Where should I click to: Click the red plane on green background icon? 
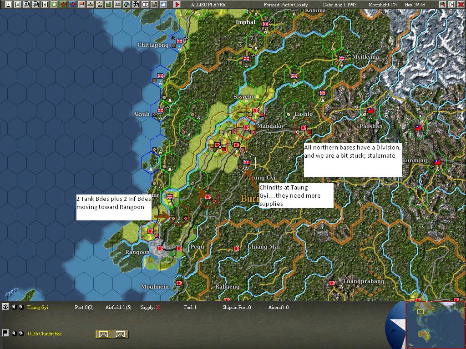tap(63, 4)
